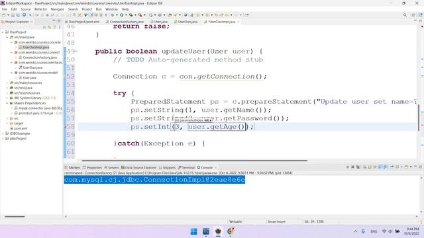424x238 pixels.
Task: Open Display Selected Console dropdown
Action: tap(401, 167)
